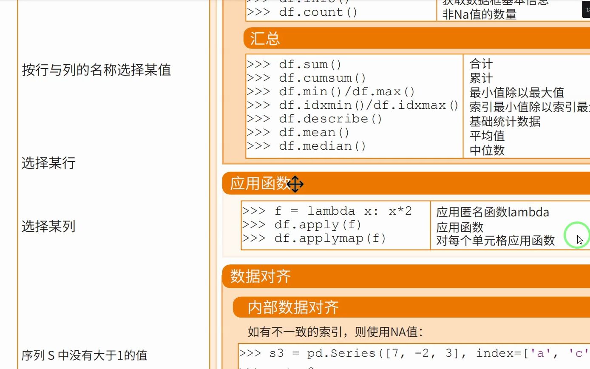This screenshot has height=369, width=590.
Task: Click the 按行与列的名称选择某值 text
Action: click(96, 70)
